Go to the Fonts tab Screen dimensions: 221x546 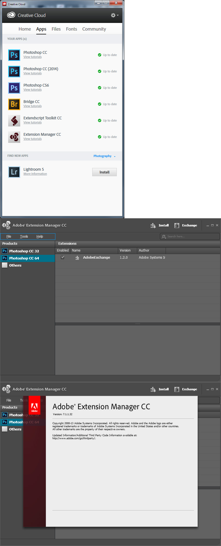71,29
